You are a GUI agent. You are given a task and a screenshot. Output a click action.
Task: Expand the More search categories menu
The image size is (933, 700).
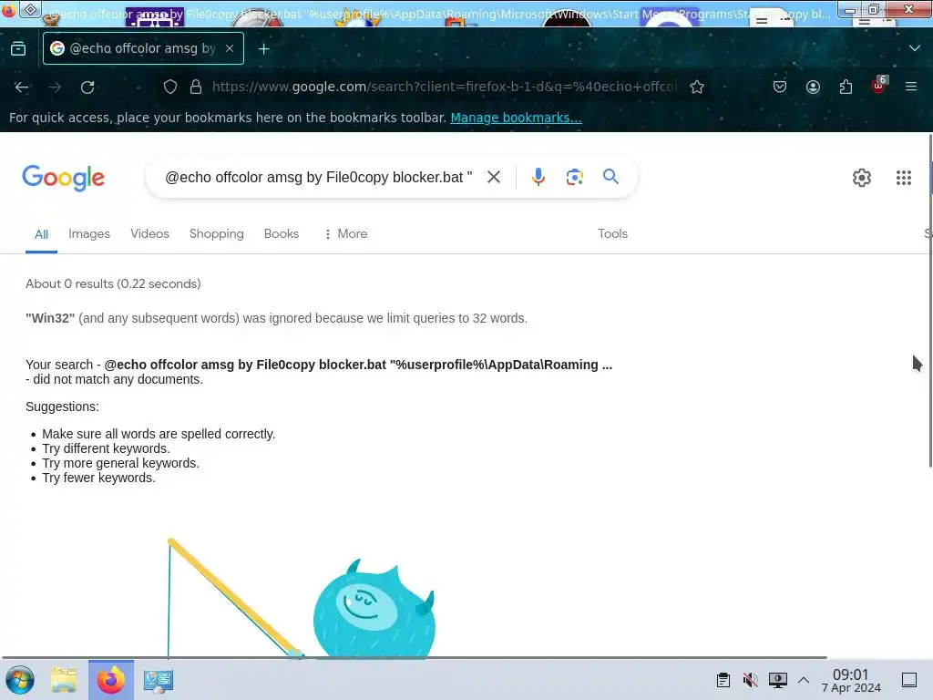[x=345, y=234]
